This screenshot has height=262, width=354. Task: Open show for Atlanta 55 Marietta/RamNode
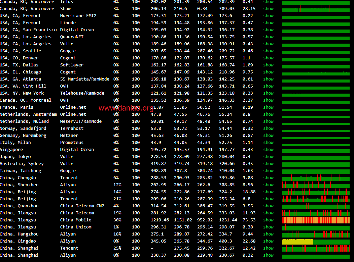point(268,79)
